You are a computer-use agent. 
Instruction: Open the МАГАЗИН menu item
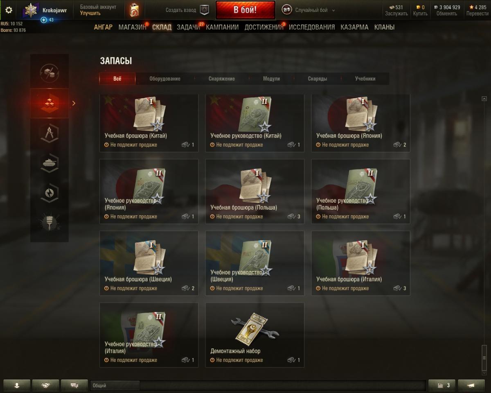(x=132, y=27)
